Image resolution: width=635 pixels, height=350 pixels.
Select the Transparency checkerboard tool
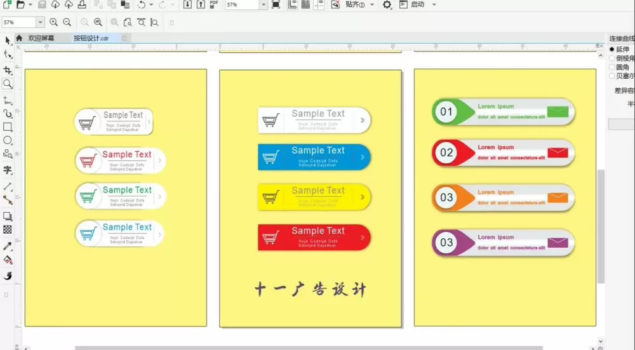tap(8, 229)
